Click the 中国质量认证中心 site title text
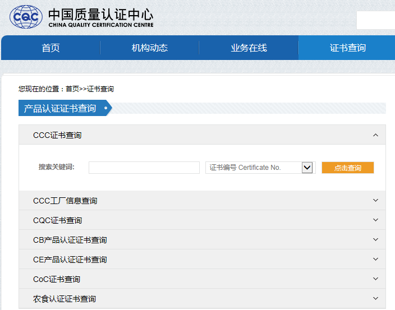395x310 pixels. click(x=100, y=15)
